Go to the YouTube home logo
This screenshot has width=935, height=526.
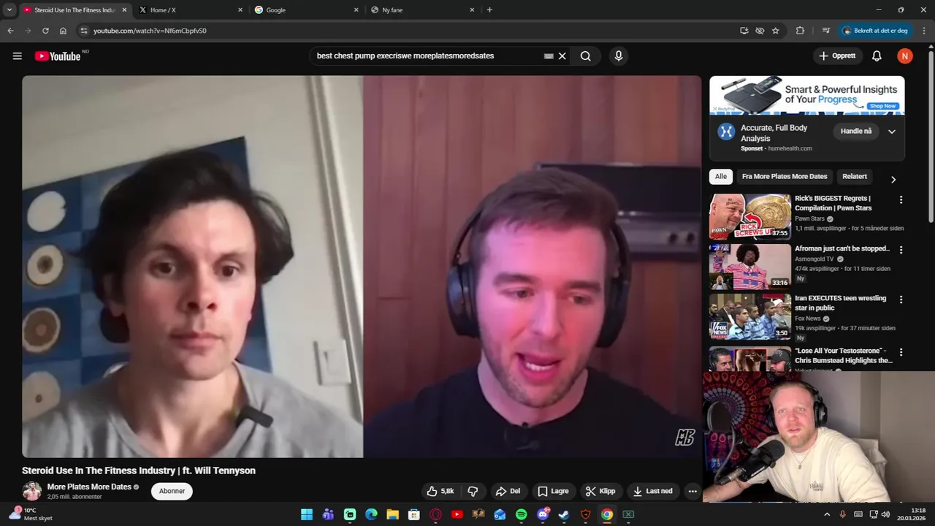tap(58, 56)
